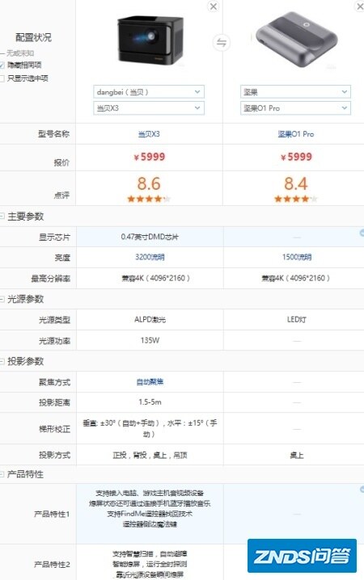Screen dimensions: 364x580
Task: Click the LED灯 light source cell
Action: [x=297, y=320]
